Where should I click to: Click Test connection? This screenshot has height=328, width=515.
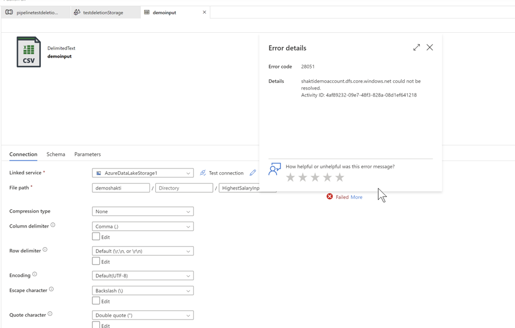pos(227,173)
